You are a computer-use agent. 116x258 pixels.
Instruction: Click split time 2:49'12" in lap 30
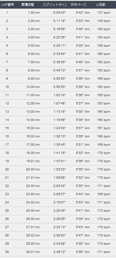(x=60, y=252)
